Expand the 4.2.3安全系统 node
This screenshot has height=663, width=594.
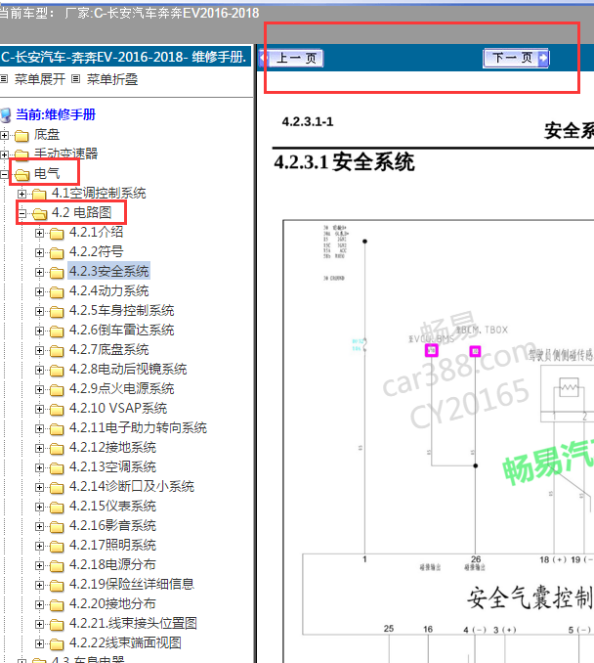tap(39, 272)
